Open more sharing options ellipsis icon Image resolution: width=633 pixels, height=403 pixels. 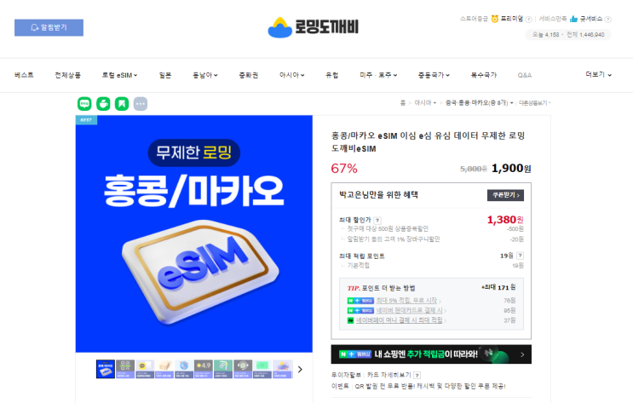(141, 104)
